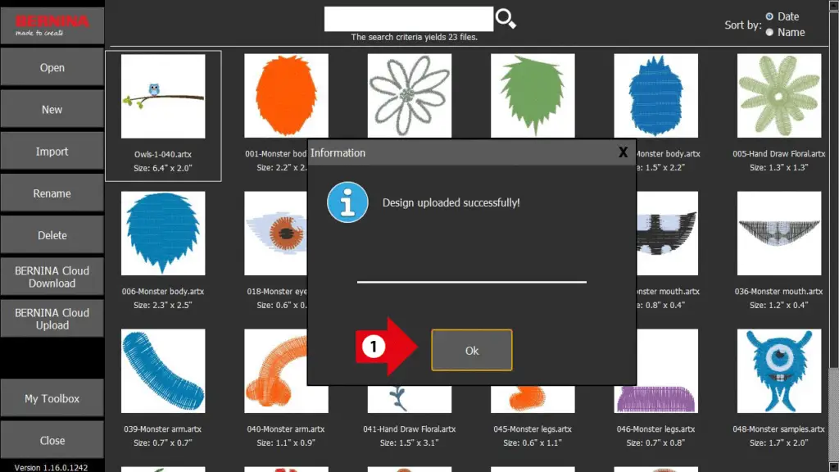839x472 pixels.
Task: Click the Delete button
Action: pos(52,235)
